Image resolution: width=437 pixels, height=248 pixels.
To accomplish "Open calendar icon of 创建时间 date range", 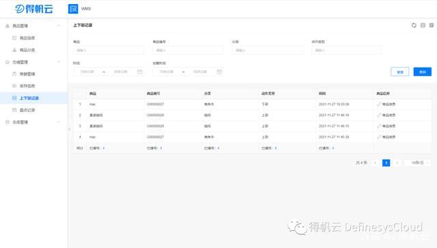I will 219,72.
